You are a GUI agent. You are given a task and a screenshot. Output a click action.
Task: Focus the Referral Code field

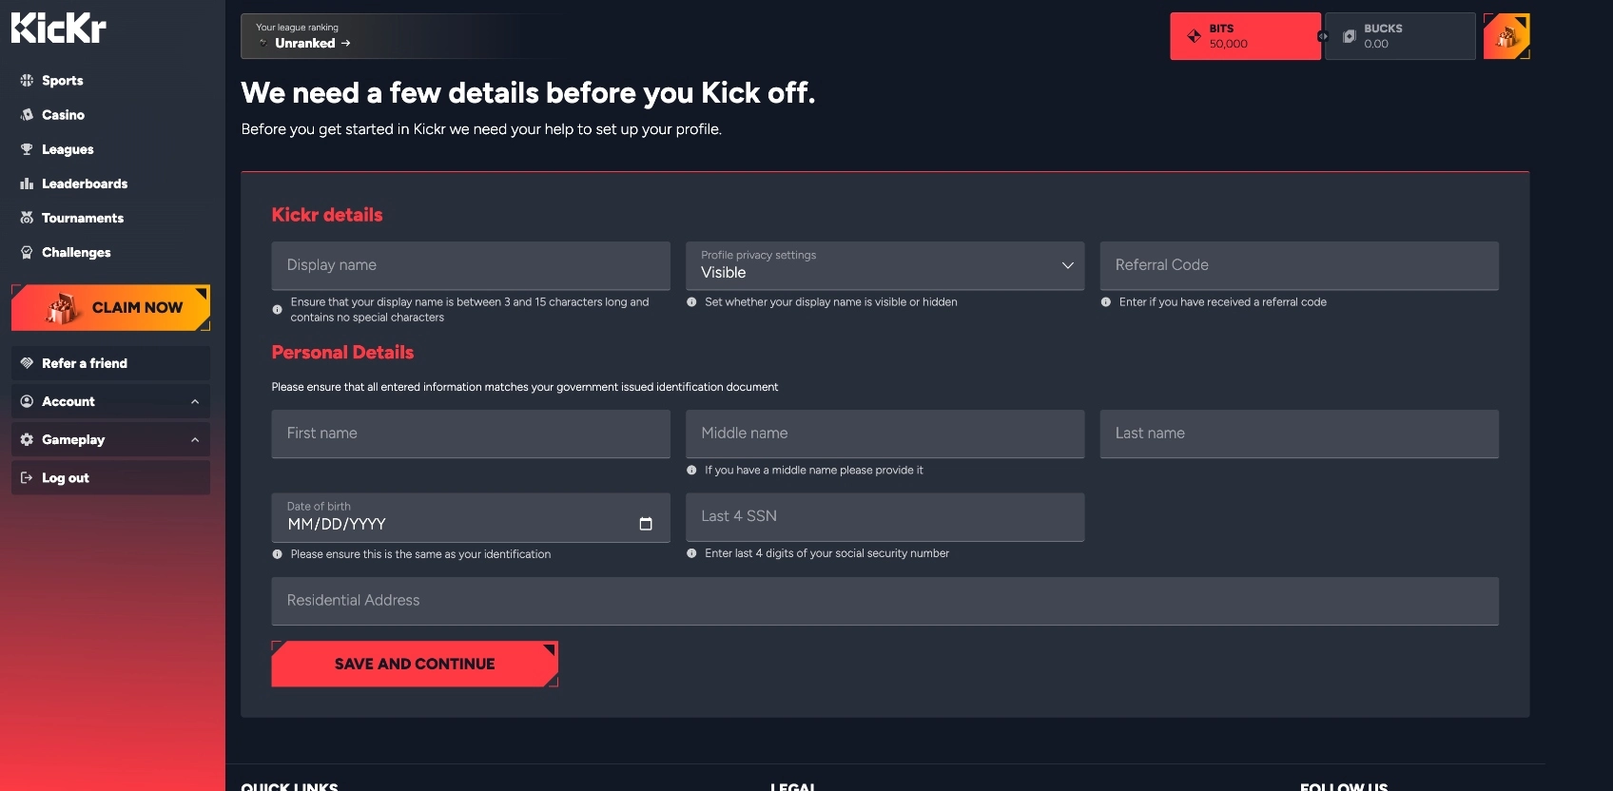tap(1299, 265)
